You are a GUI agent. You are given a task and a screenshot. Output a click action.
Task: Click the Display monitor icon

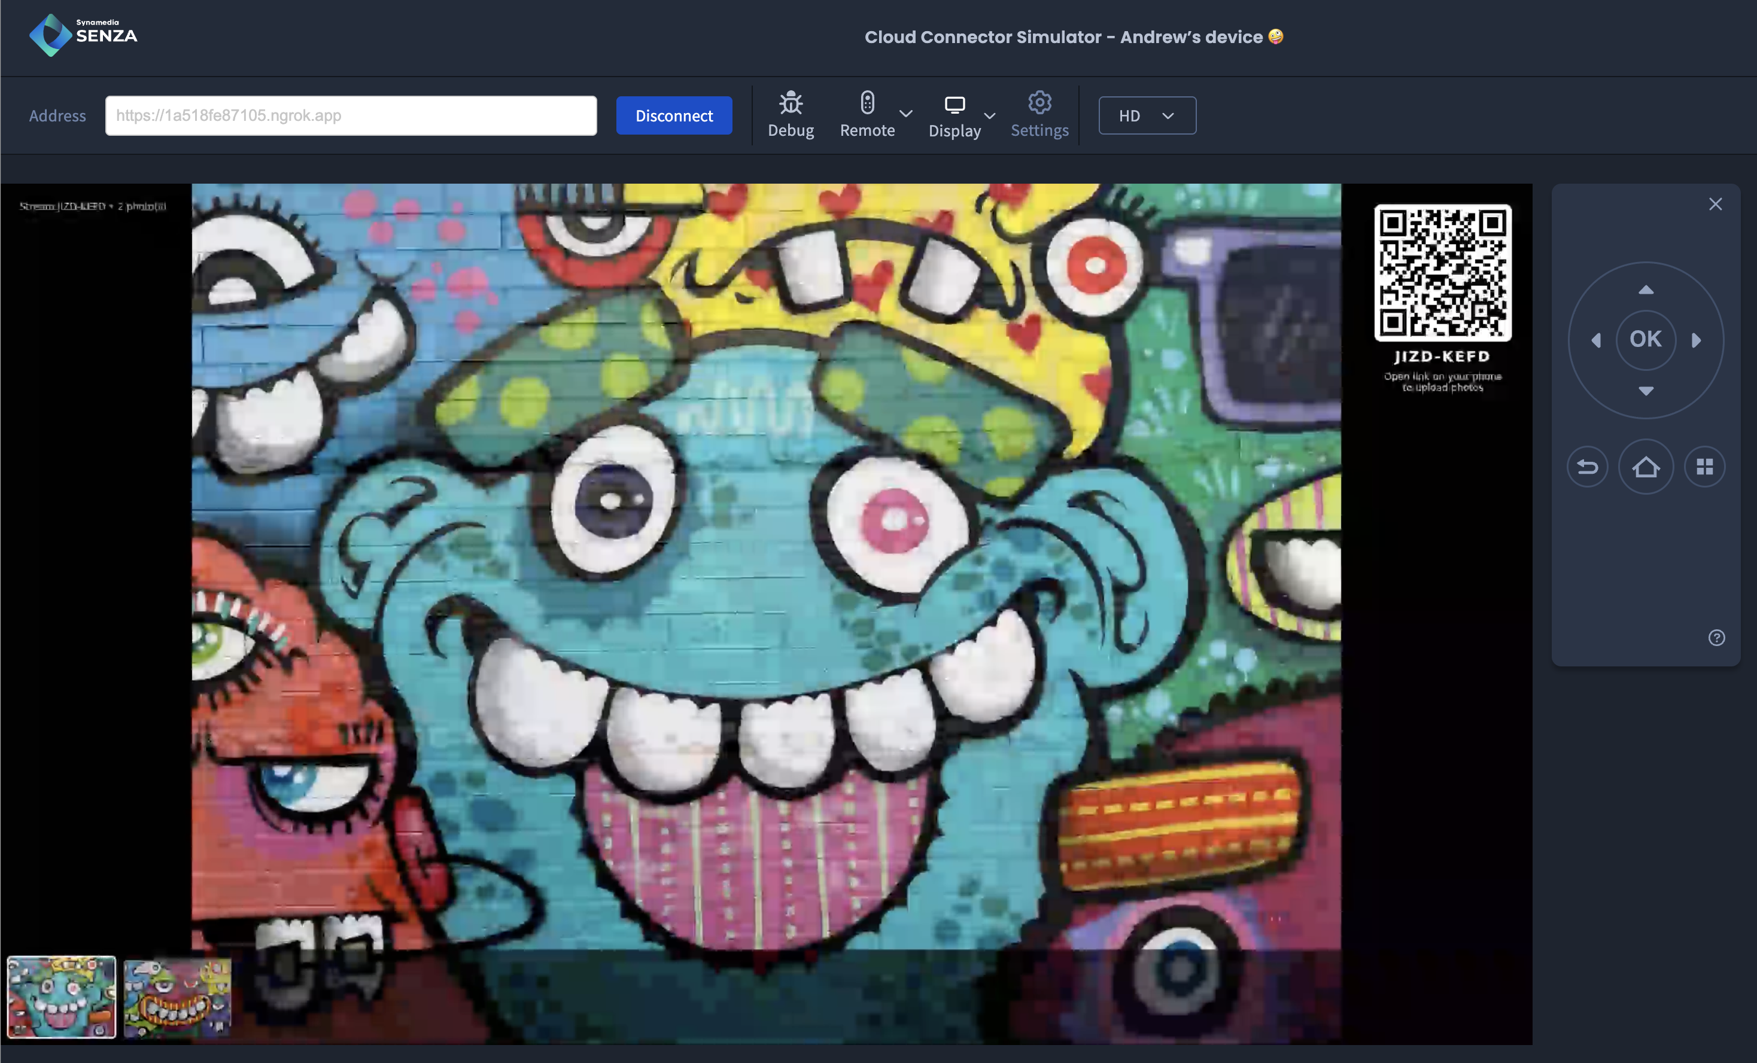coord(954,105)
